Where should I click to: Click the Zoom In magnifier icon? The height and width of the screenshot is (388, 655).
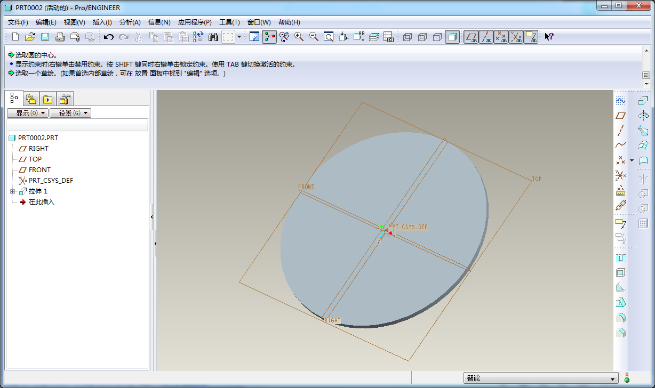[x=299, y=37]
